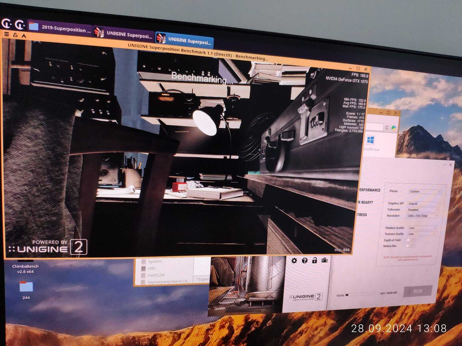The width and height of the screenshot is (462, 346).
Task: Open leaderboards with the podium icon
Action: [324, 260]
